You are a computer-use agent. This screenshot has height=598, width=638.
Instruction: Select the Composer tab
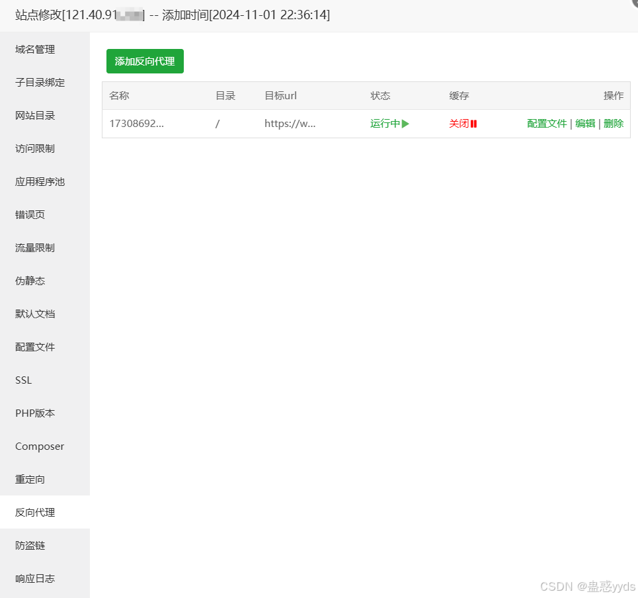45,446
